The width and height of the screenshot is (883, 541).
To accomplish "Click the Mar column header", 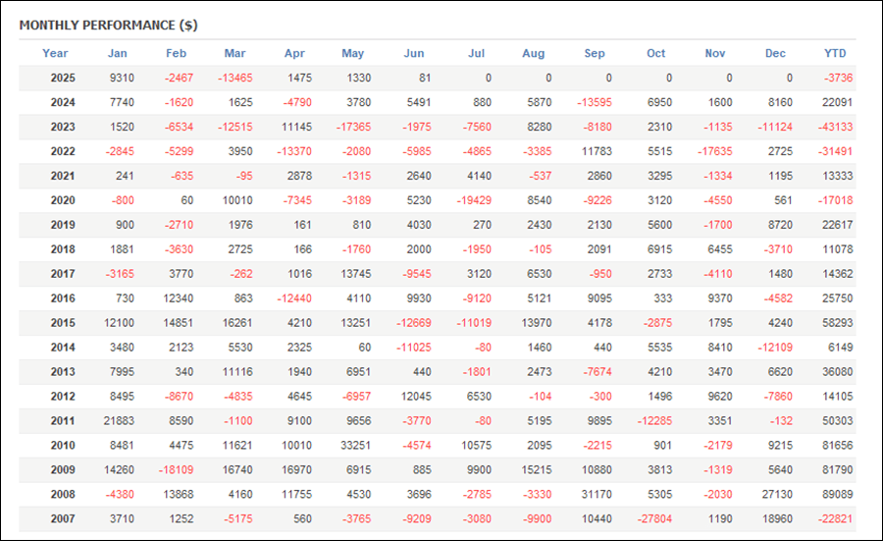I will pos(234,53).
